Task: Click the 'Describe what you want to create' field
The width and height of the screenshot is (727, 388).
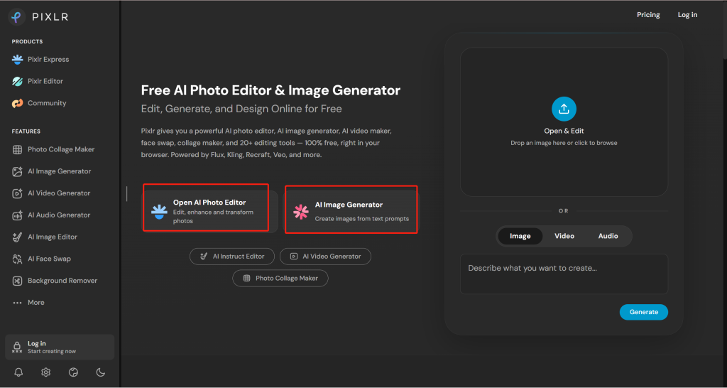Action: pyautogui.click(x=564, y=274)
